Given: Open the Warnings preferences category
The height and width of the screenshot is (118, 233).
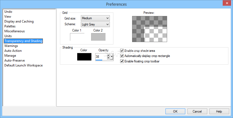Looking at the screenshot, I should [x=11, y=46].
